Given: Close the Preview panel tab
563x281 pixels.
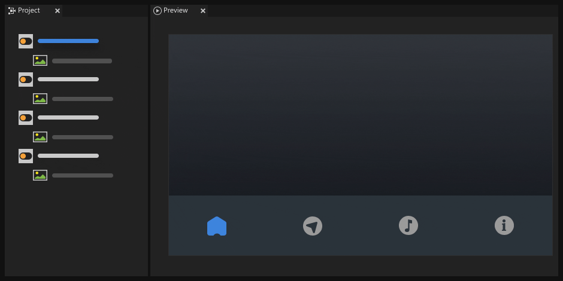Looking at the screenshot, I should (x=203, y=11).
